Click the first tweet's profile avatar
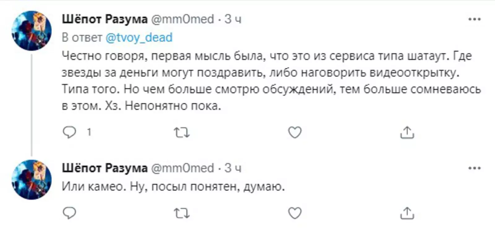This screenshot has width=495, height=228. pos(31,31)
